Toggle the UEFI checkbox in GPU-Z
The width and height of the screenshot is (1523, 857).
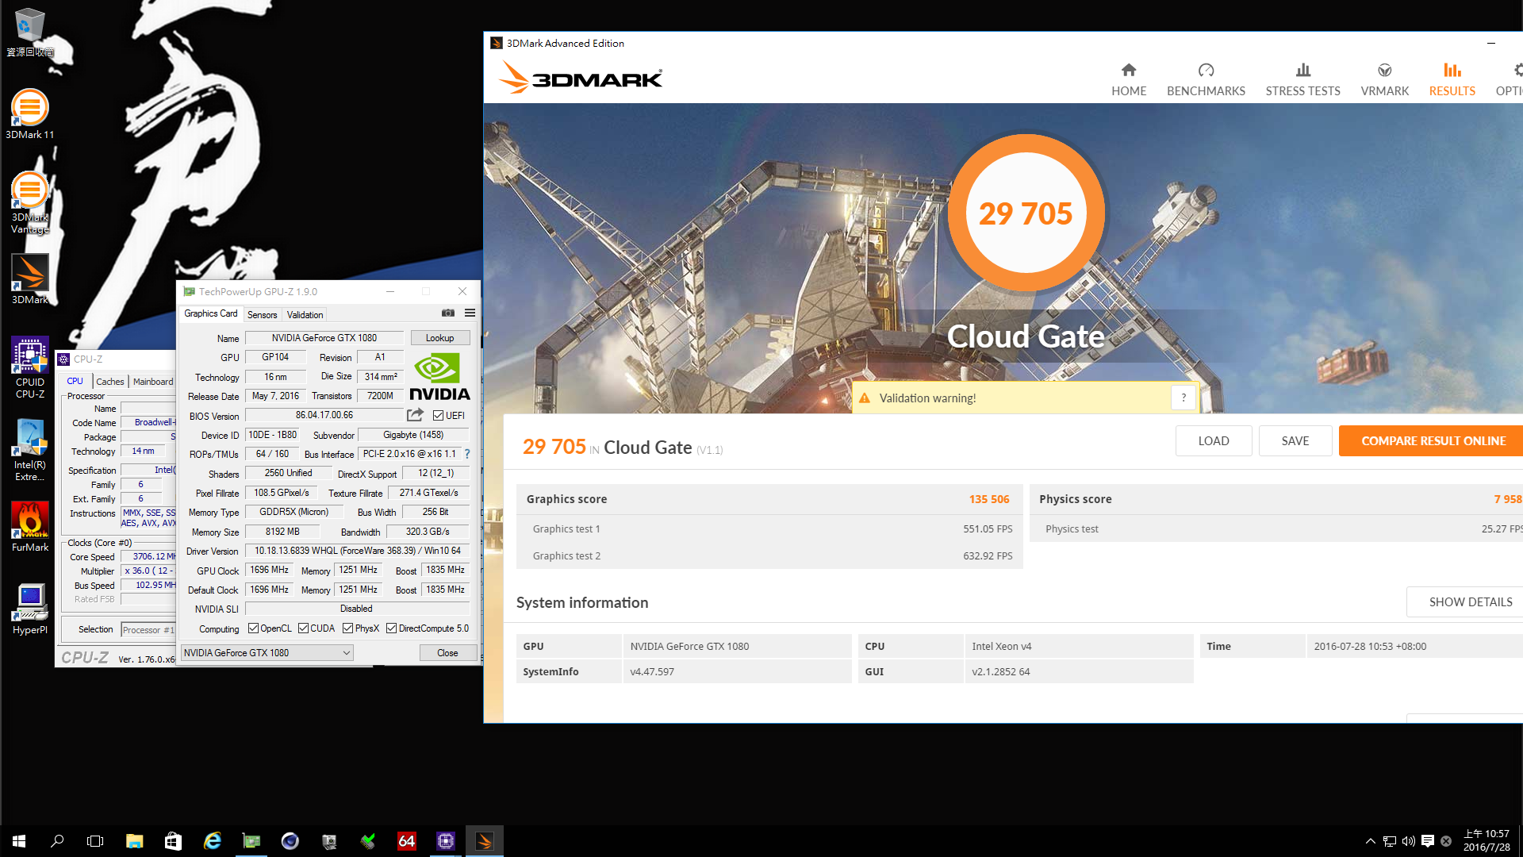coord(438,416)
